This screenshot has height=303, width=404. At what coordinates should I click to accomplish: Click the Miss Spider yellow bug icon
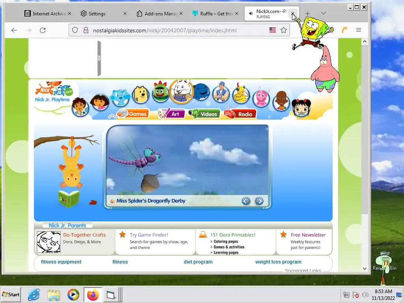click(x=241, y=94)
